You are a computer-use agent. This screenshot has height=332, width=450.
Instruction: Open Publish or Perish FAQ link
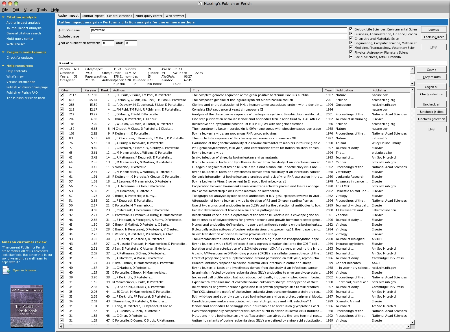coord(22,93)
